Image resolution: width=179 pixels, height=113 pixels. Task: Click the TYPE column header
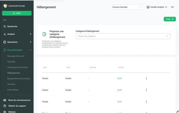[68, 68]
